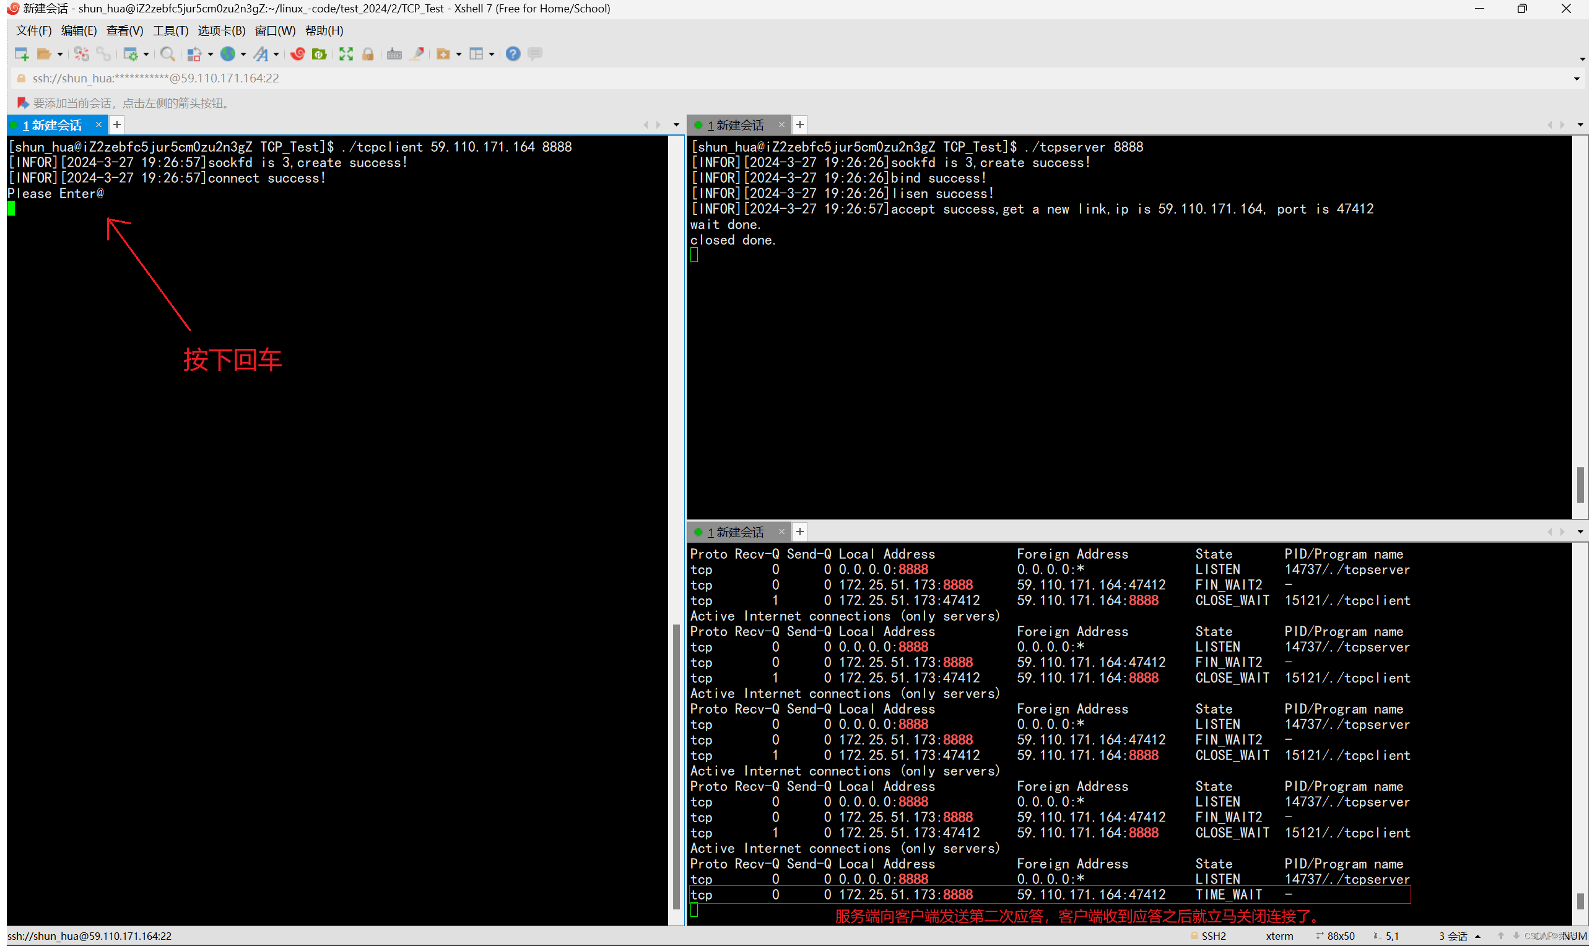Expand the 3 会话 status bar arrow
The height and width of the screenshot is (946, 1592).
[x=1477, y=937]
